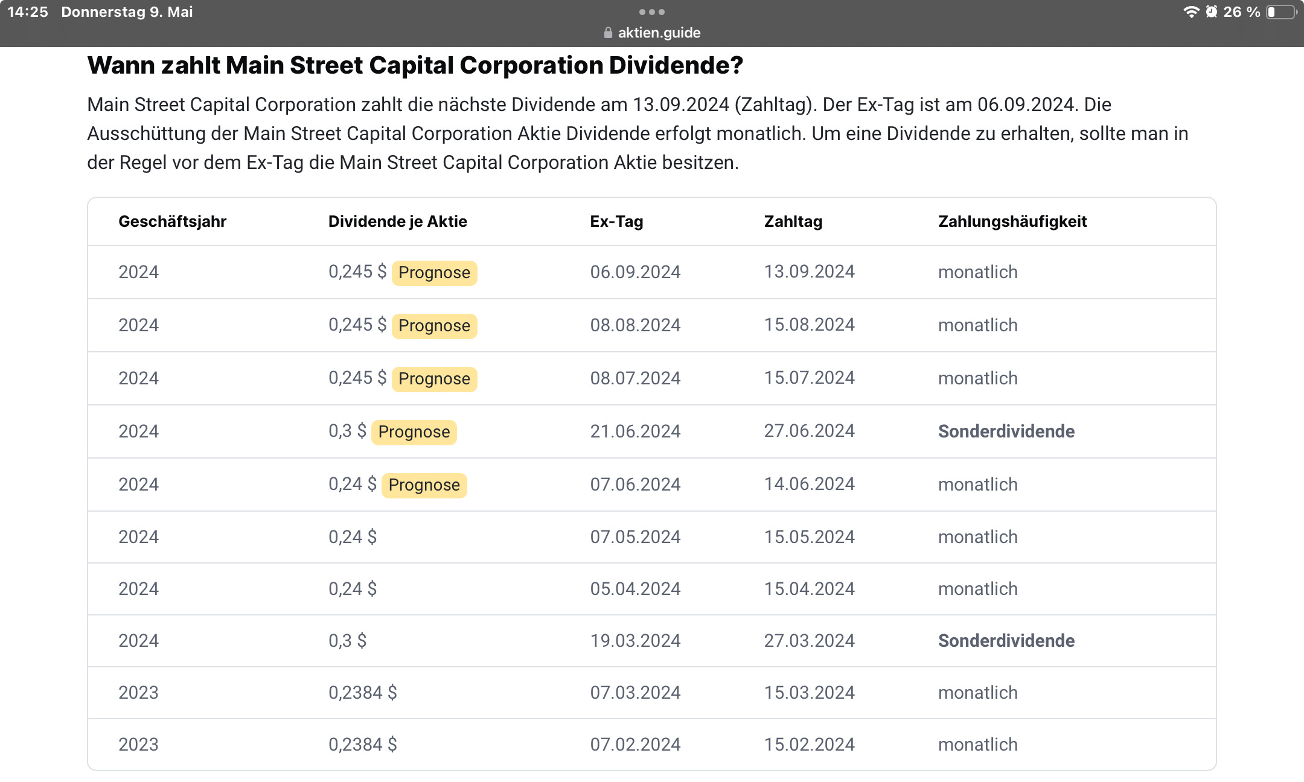Click the Ex-Tag 19.03.2024 cell
The height and width of the screenshot is (782, 1304).
(x=635, y=641)
